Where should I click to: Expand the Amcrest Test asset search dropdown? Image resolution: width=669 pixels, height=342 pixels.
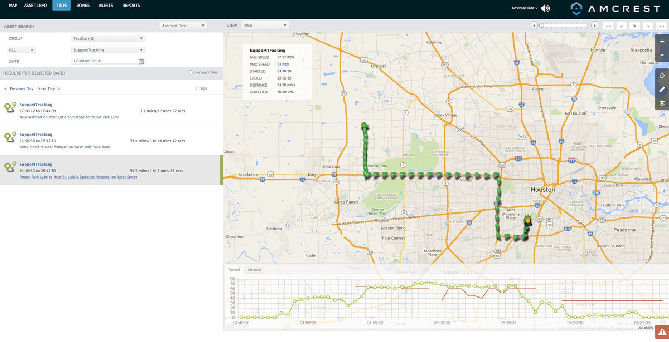coord(183,26)
